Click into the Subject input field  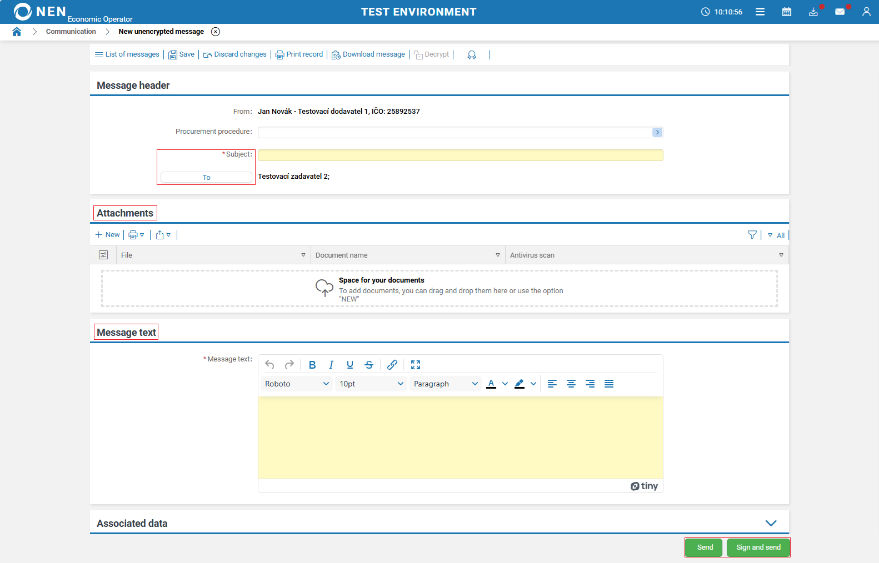pos(460,155)
